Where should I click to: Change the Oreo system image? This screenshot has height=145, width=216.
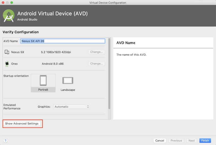click(x=97, y=64)
